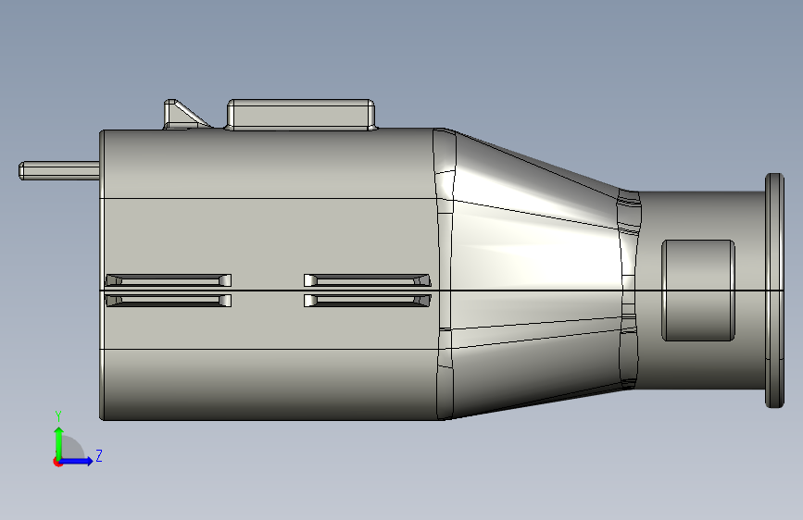Select the wedge-shaped latch clip on top
This screenshot has width=803, height=520.
(x=186, y=114)
